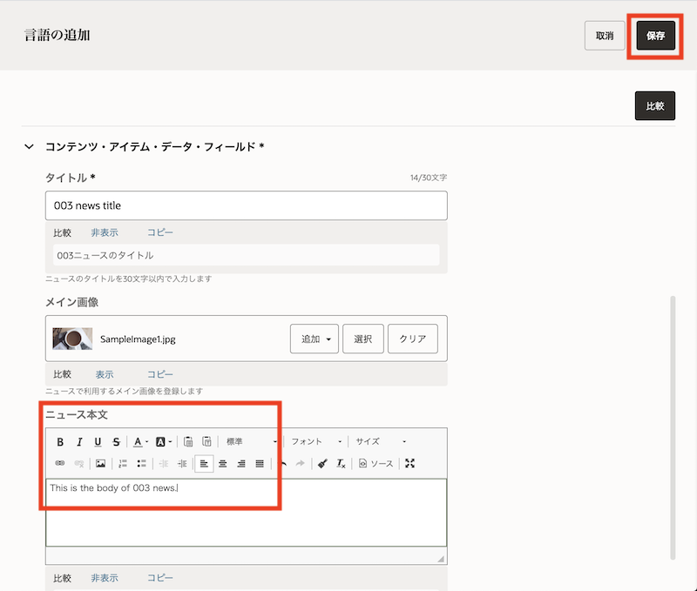Save the language with the 保存 button
The height and width of the screenshot is (591, 697).
(x=656, y=36)
